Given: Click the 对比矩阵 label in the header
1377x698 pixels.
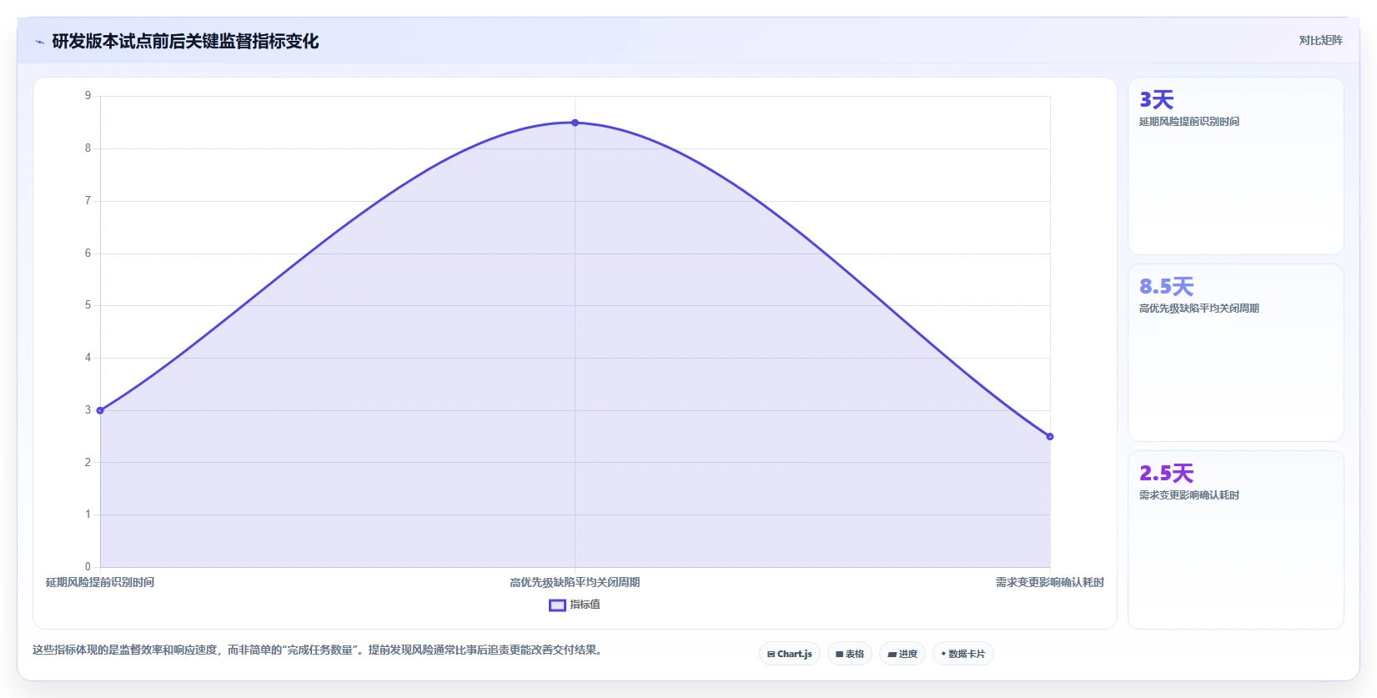Looking at the screenshot, I should pos(1320,41).
